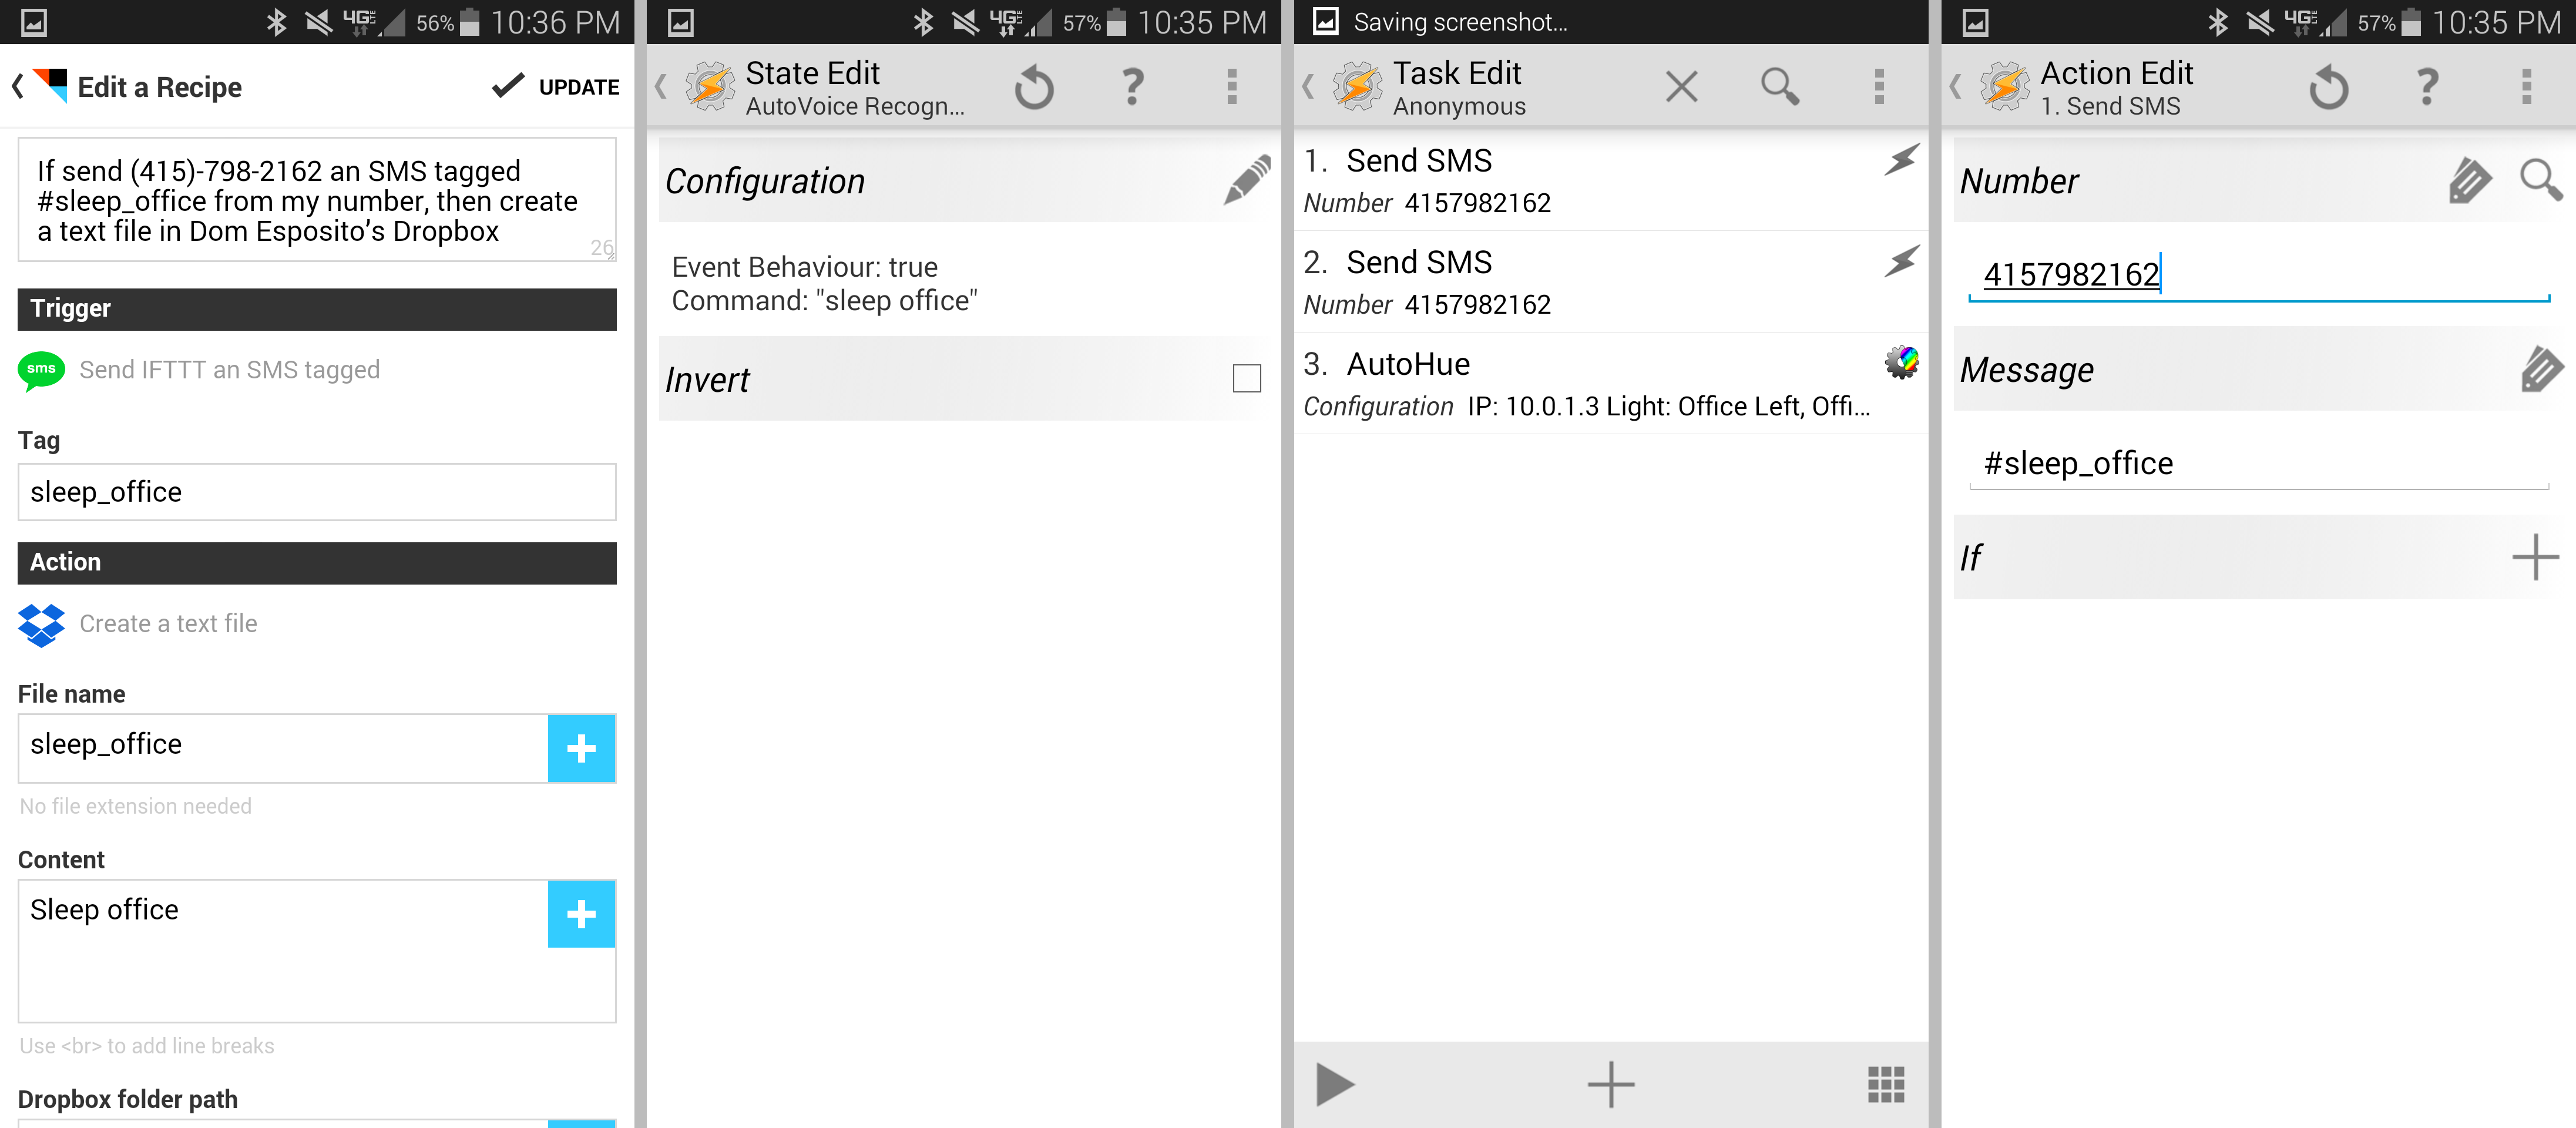The height and width of the screenshot is (1128, 2576).
Task: Add ingredient to Content field
Action: click(581, 914)
